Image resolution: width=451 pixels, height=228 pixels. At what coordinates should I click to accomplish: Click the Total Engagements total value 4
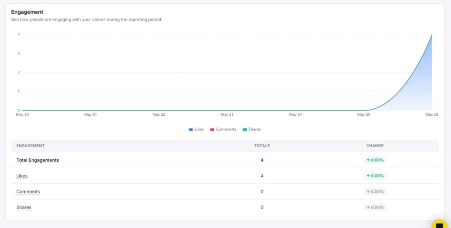pyautogui.click(x=262, y=160)
